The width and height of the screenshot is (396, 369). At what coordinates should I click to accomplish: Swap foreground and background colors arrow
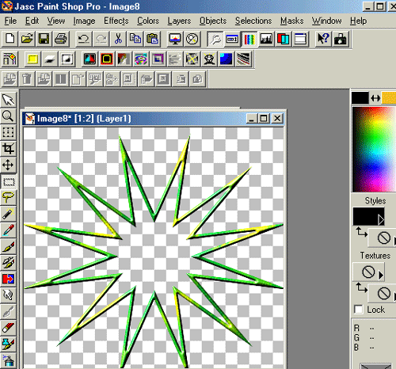[x=375, y=98]
